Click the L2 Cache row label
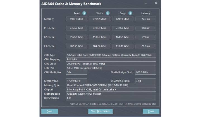This screenshot has height=117, width=201. pyautogui.click(x=49, y=37)
